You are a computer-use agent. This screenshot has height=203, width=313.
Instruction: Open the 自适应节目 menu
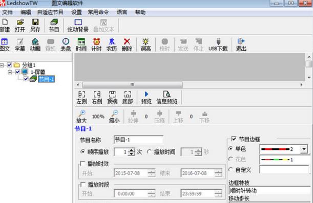click(x=50, y=12)
